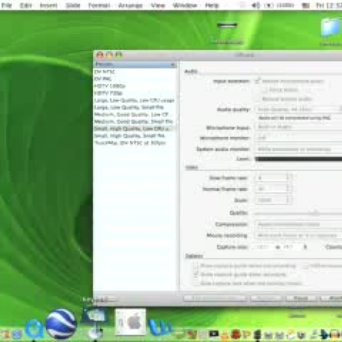Open the Insert menu
This screenshot has width=342, height=342.
[x=49, y=5]
